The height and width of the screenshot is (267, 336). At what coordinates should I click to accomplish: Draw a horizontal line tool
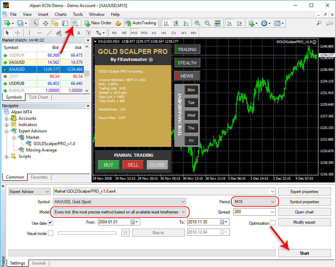[39, 33]
